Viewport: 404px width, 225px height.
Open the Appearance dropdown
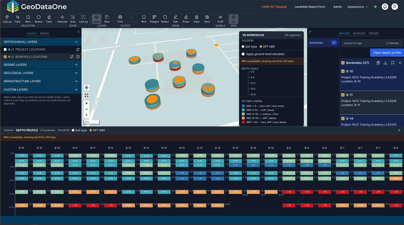[x=358, y=7]
